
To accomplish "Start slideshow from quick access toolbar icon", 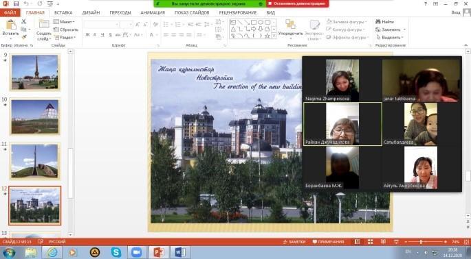I will coord(50,3).
